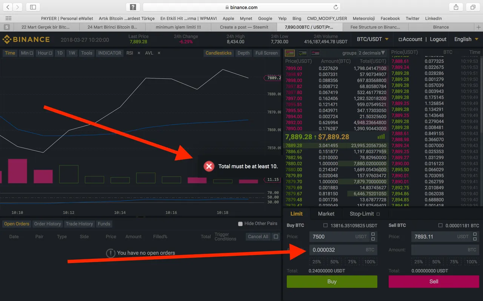
Task: Switch to the Limit order tab
Action: (x=296, y=214)
